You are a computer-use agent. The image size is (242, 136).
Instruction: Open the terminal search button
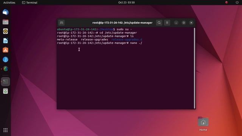(x=159, y=23)
